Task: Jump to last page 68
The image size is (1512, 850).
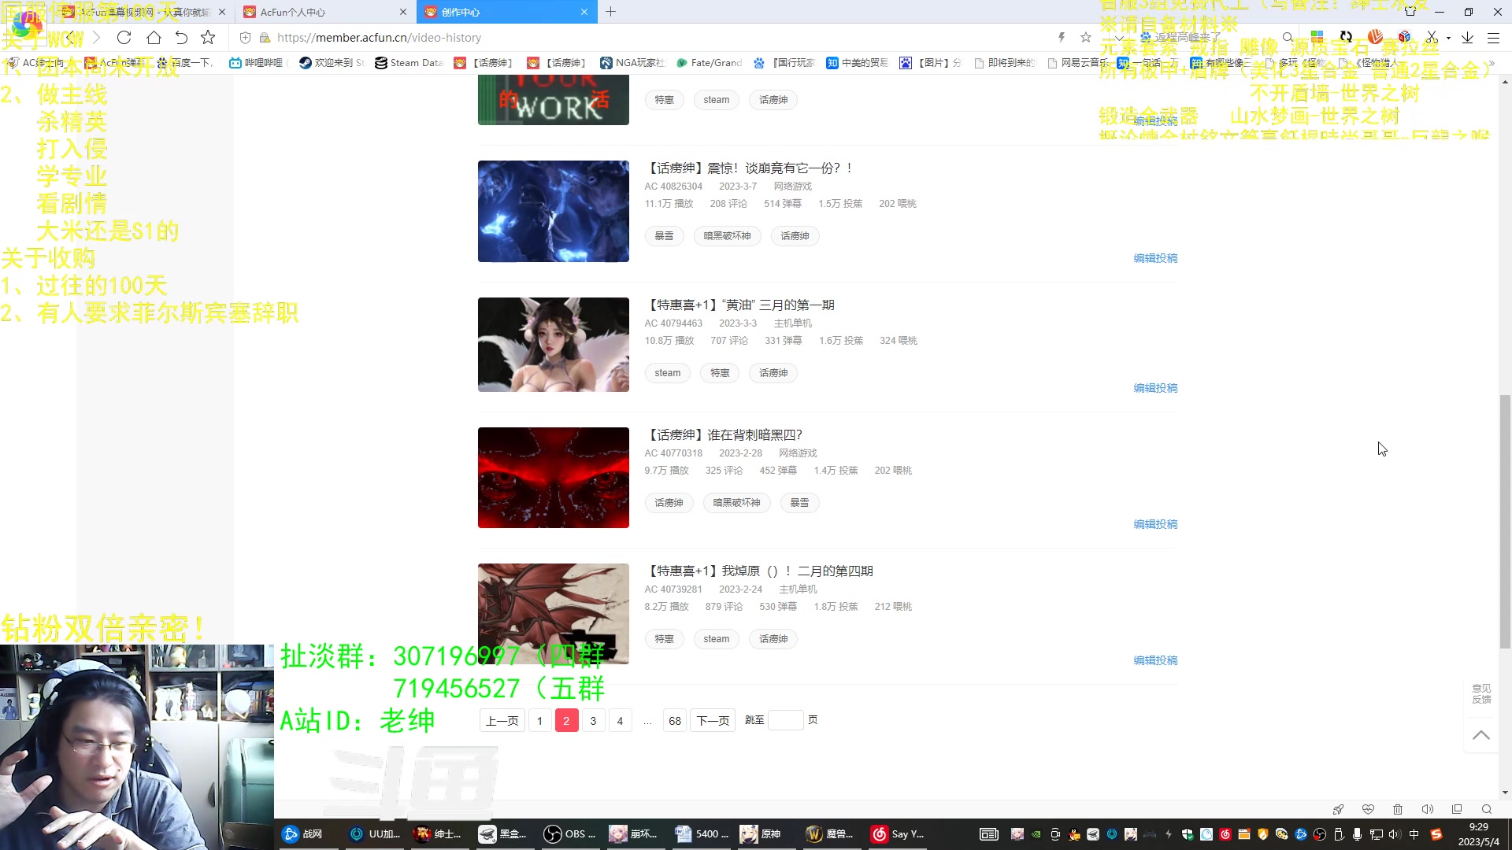Action: point(675,720)
